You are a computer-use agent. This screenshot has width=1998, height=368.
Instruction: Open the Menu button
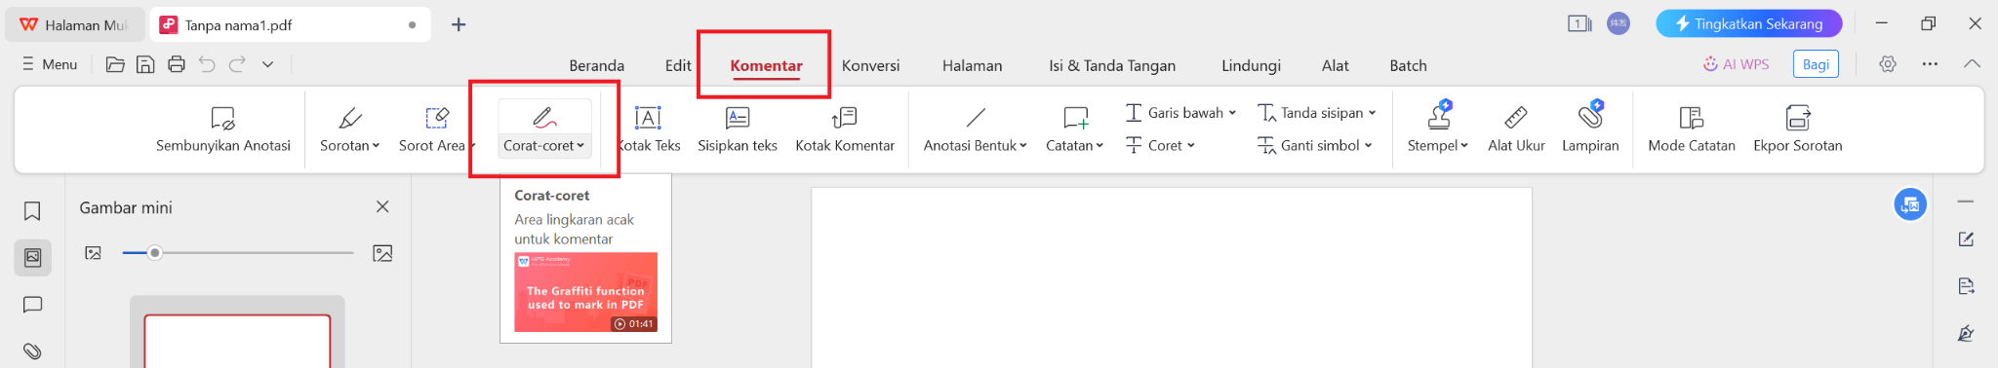tap(50, 64)
